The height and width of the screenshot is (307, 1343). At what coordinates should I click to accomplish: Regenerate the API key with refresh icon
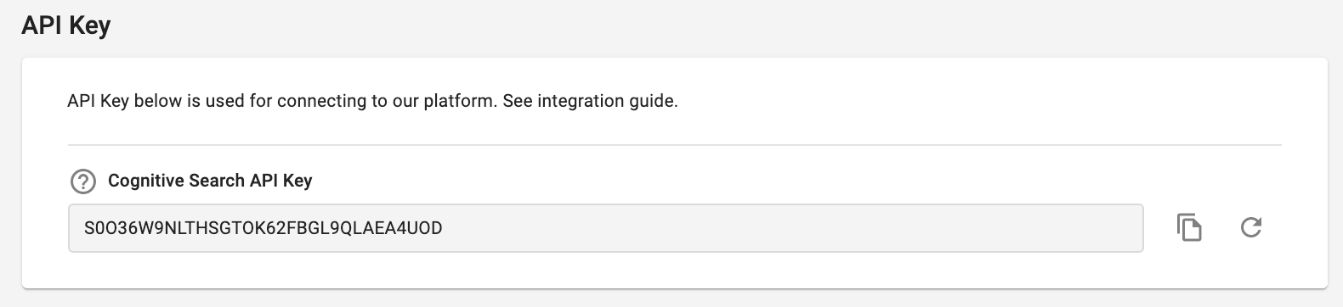1251,227
